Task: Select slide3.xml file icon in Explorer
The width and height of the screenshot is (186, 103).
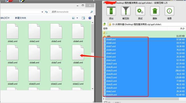Action: click(x=56, y=31)
